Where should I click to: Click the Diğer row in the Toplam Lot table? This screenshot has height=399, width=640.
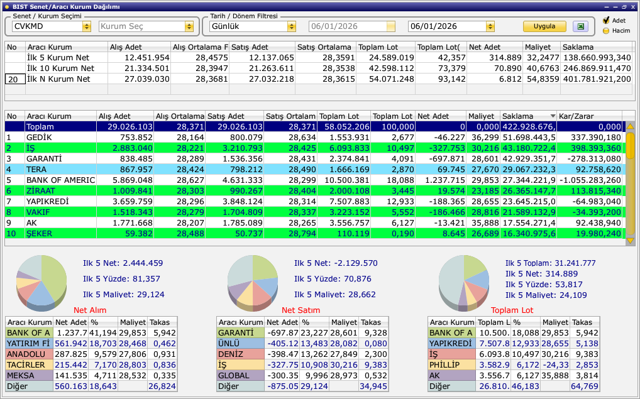pos(514,386)
